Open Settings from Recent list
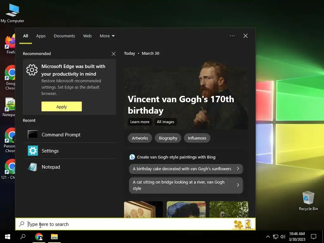Screen dimensions: 324x243 [69, 151]
